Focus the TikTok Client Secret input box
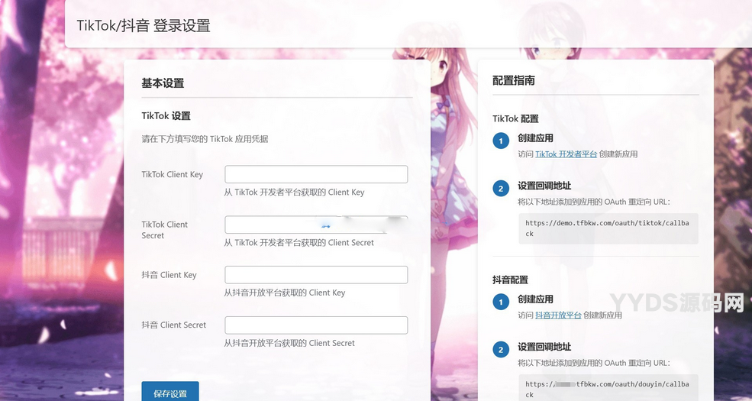Screen dimensions: 752x401 point(315,225)
